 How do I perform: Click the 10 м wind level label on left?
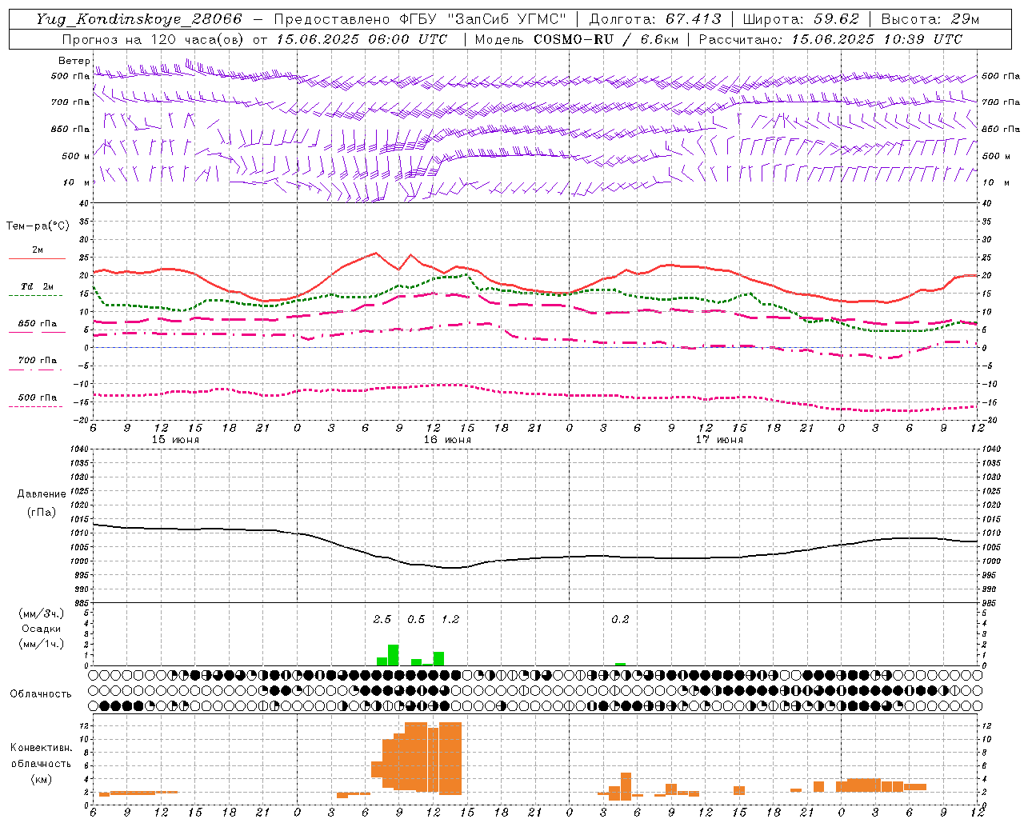tap(77, 183)
